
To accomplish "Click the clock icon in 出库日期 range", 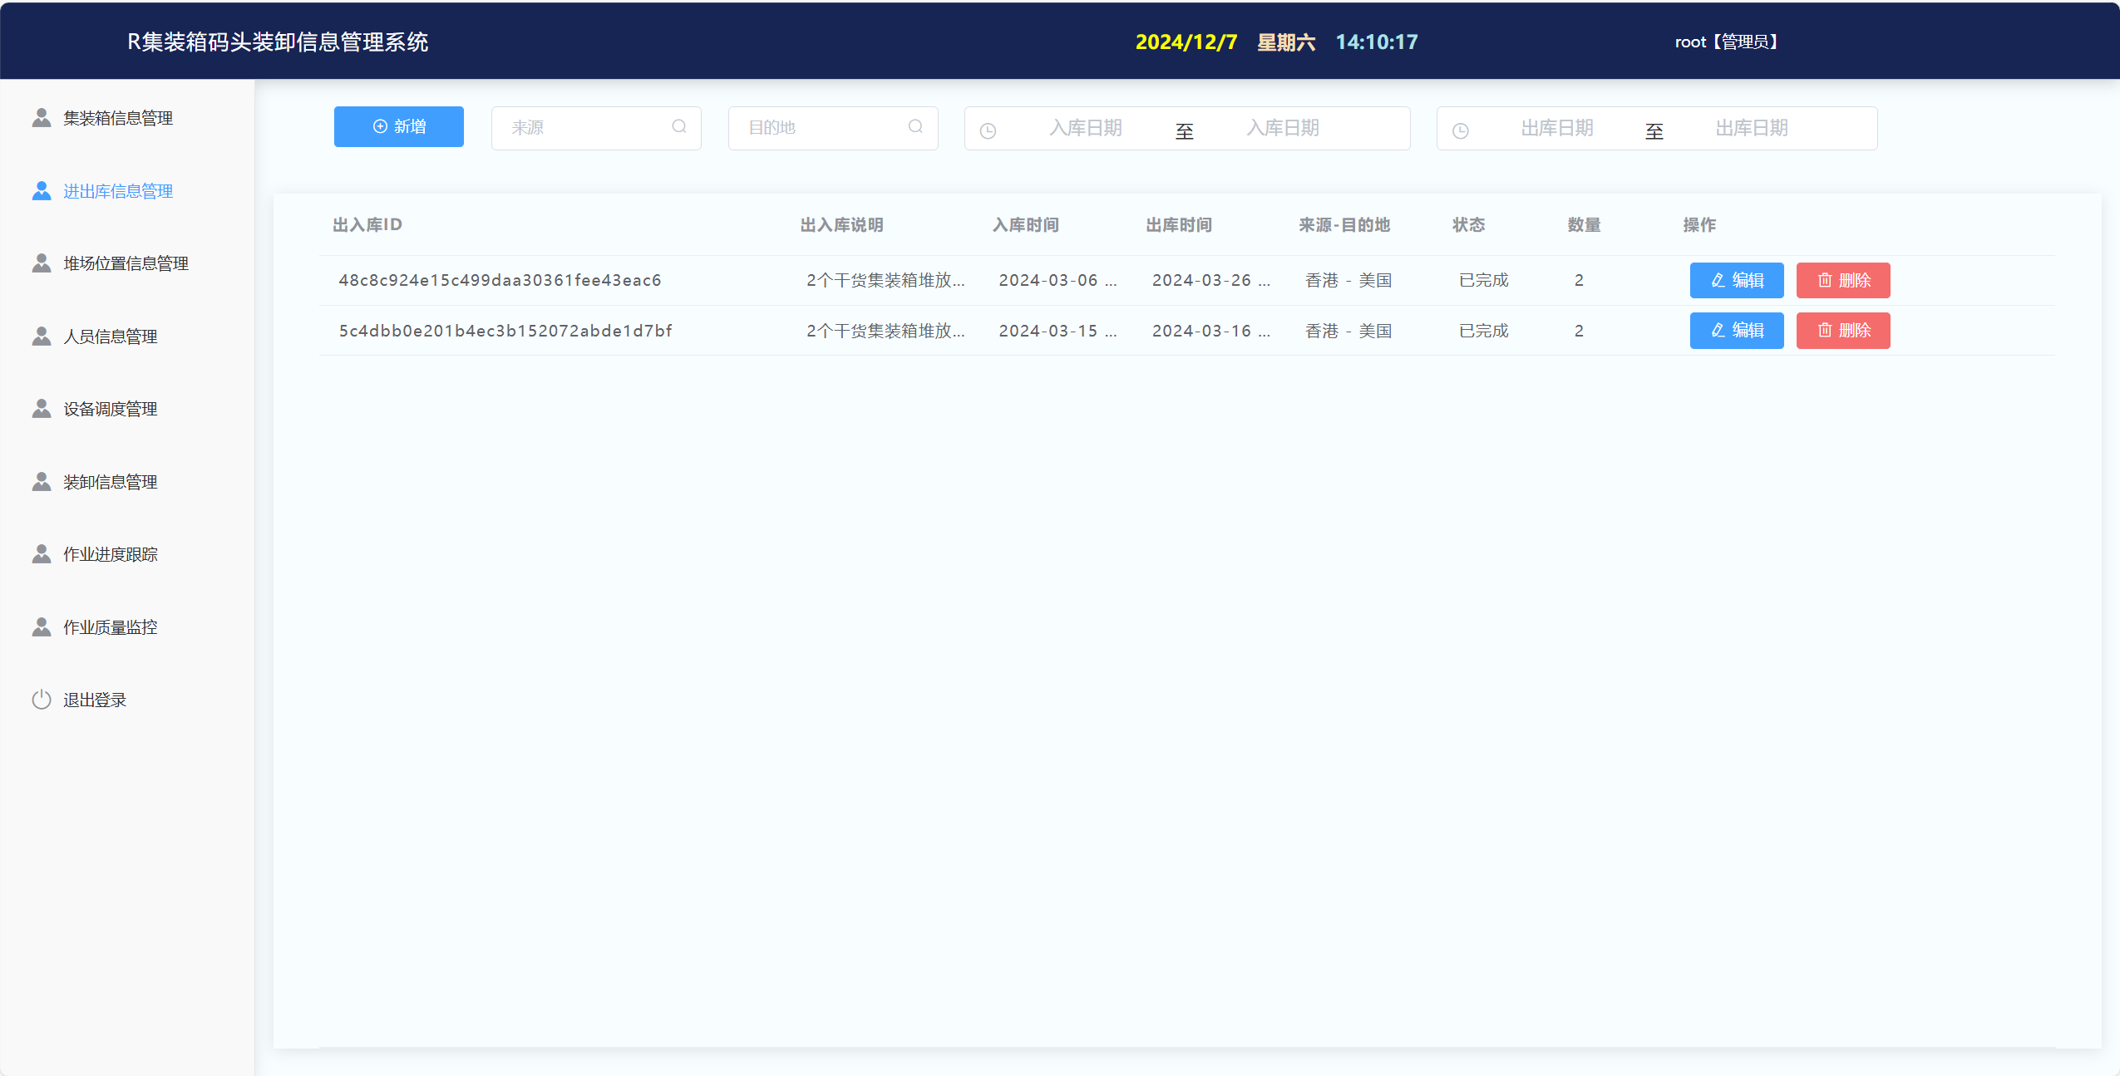I will [x=1460, y=130].
